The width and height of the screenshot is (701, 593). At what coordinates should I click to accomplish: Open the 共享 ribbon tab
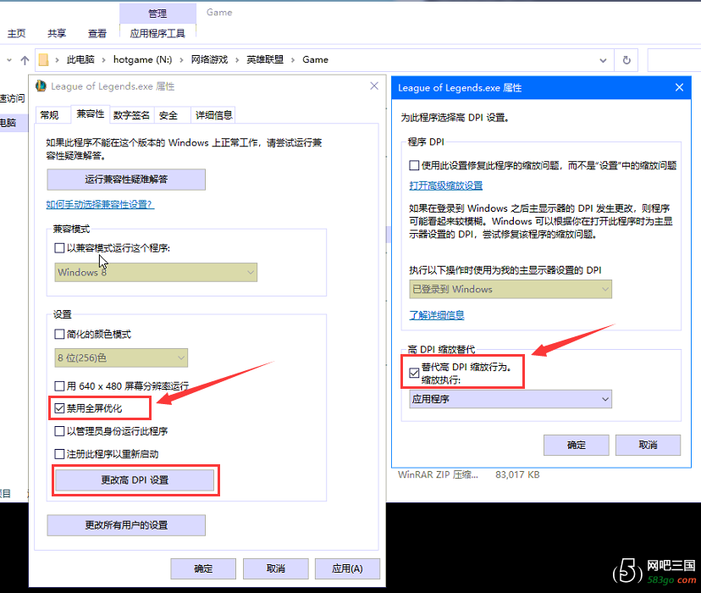click(x=57, y=33)
